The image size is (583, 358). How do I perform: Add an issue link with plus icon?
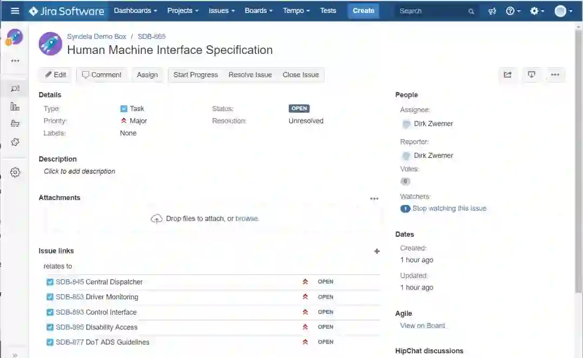pos(377,251)
